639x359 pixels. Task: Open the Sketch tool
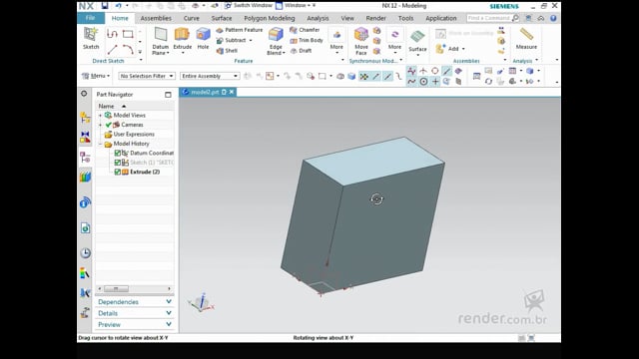pos(91,38)
